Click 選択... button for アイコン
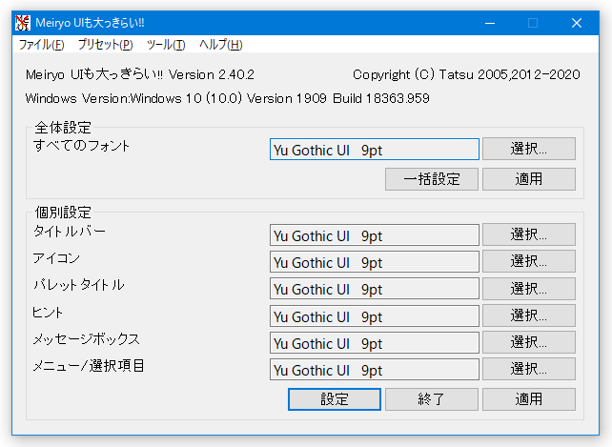 click(x=529, y=261)
